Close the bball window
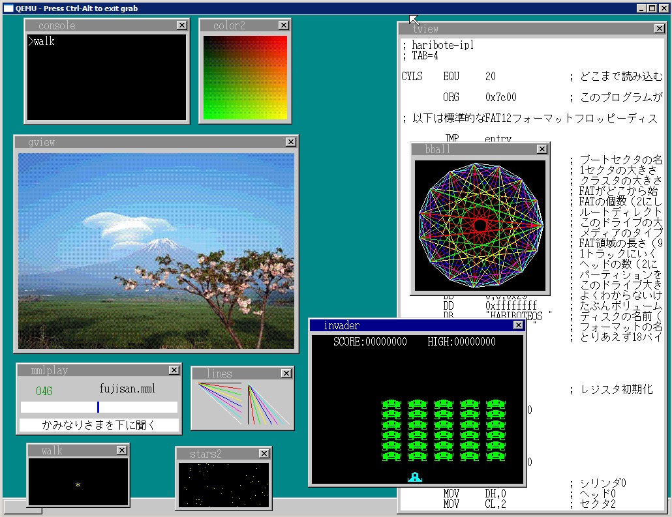The height and width of the screenshot is (517, 672). 542,149
